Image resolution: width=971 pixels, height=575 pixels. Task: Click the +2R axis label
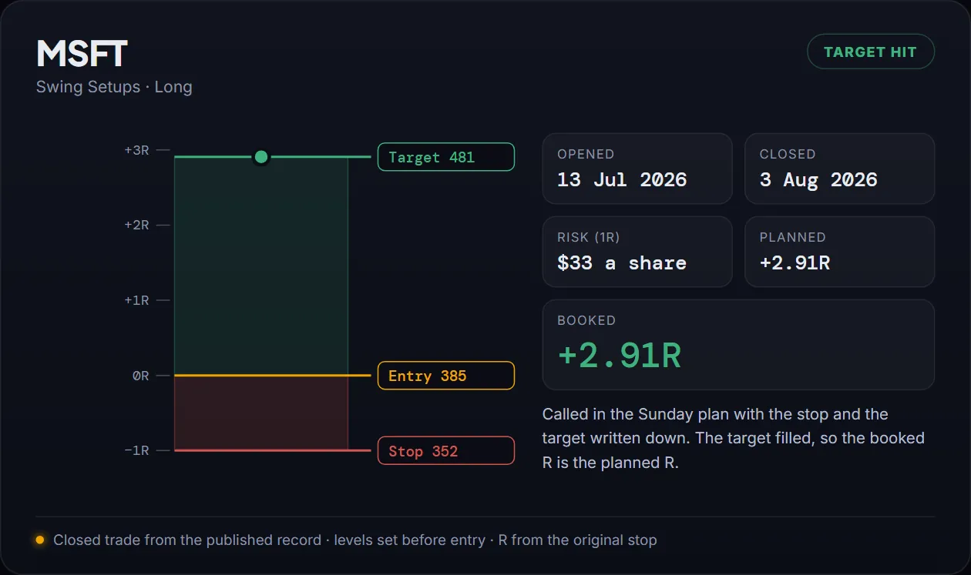tap(136, 226)
